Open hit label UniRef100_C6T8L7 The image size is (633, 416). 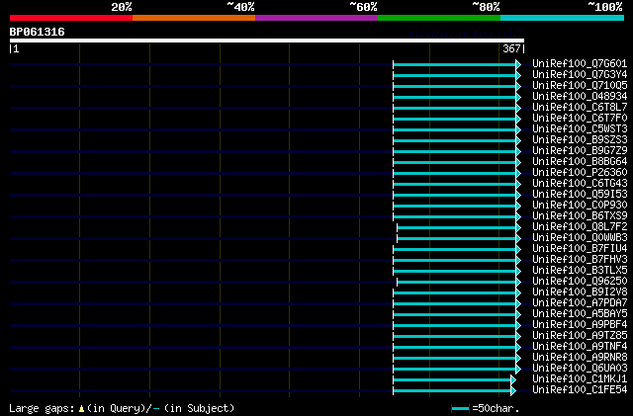(x=580, y=107)
